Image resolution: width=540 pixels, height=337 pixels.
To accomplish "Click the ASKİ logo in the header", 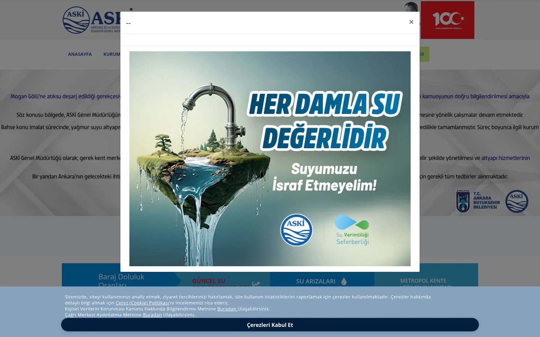I will coord(91,20).
